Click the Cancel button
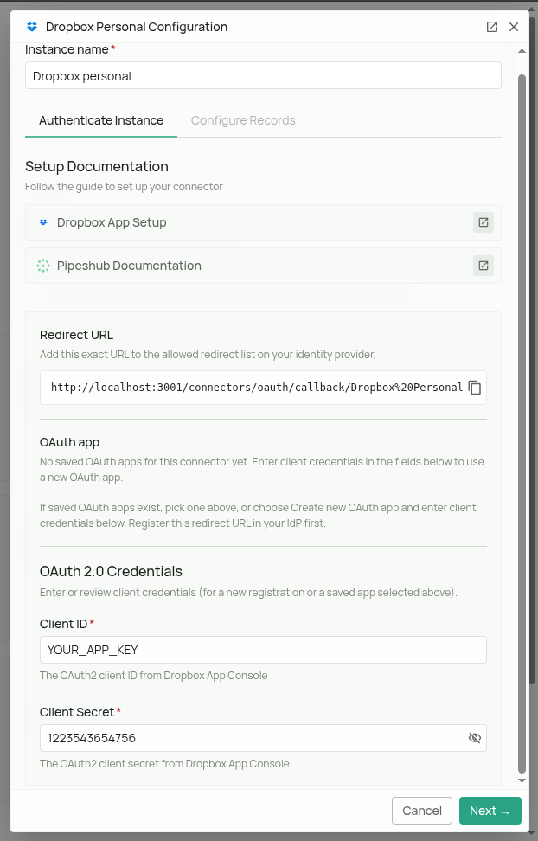 [422, 811]
